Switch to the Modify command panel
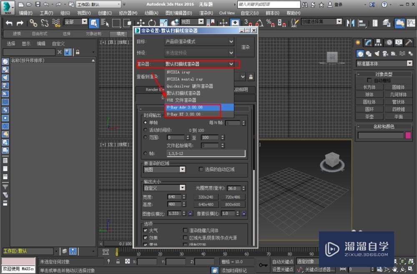This screenshot has width=417, height=274. [x=367, y=42]
